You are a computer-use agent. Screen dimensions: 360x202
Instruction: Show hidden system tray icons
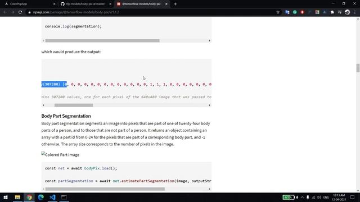[x=302, y=197]
